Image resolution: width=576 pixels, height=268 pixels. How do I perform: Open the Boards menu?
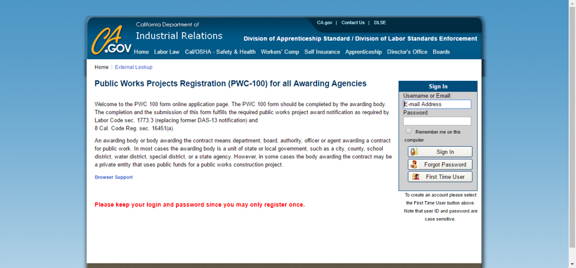pos(441,52)
